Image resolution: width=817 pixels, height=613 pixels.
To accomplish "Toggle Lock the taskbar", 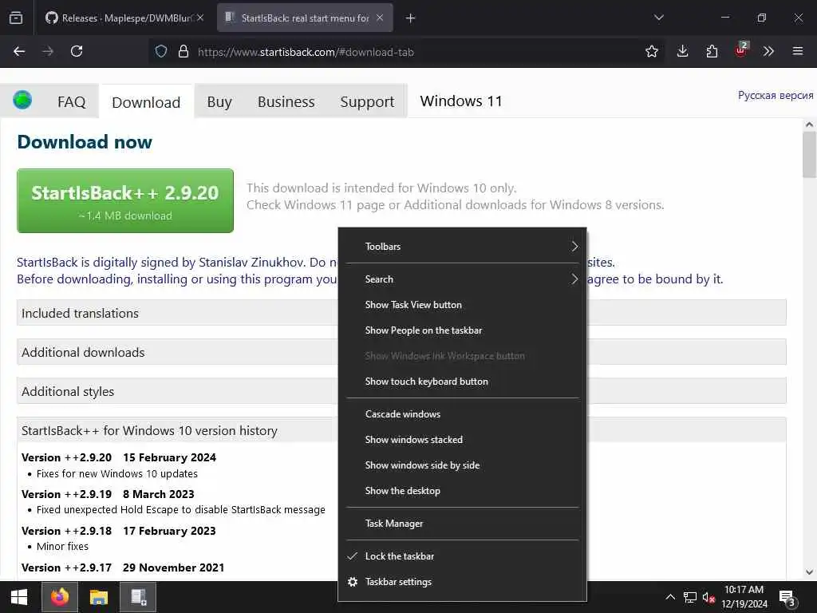I will click(462, 556).
